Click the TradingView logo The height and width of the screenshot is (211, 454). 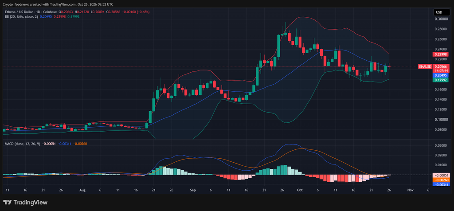[x=25, y=202]
